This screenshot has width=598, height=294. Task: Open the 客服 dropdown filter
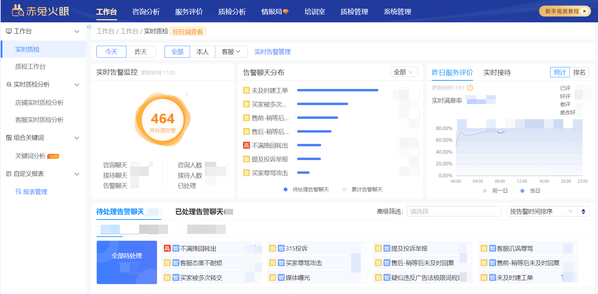click(231, 52)
